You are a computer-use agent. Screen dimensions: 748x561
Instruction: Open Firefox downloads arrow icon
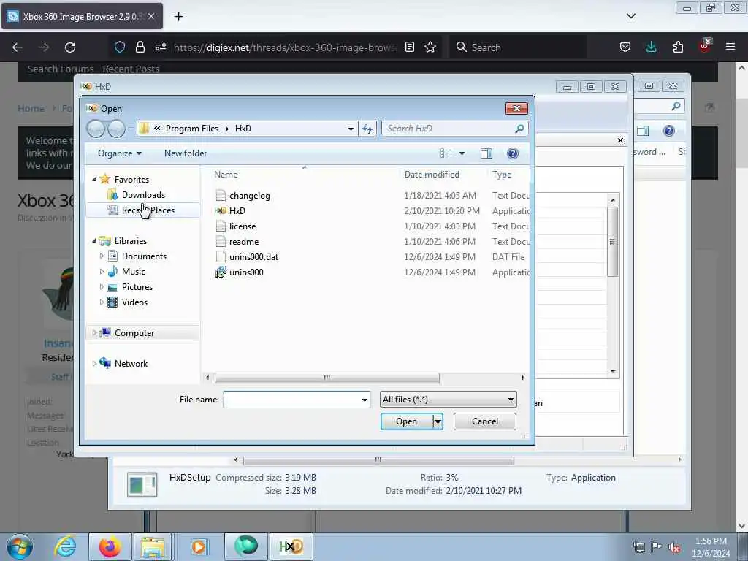[x=651, y=47]
